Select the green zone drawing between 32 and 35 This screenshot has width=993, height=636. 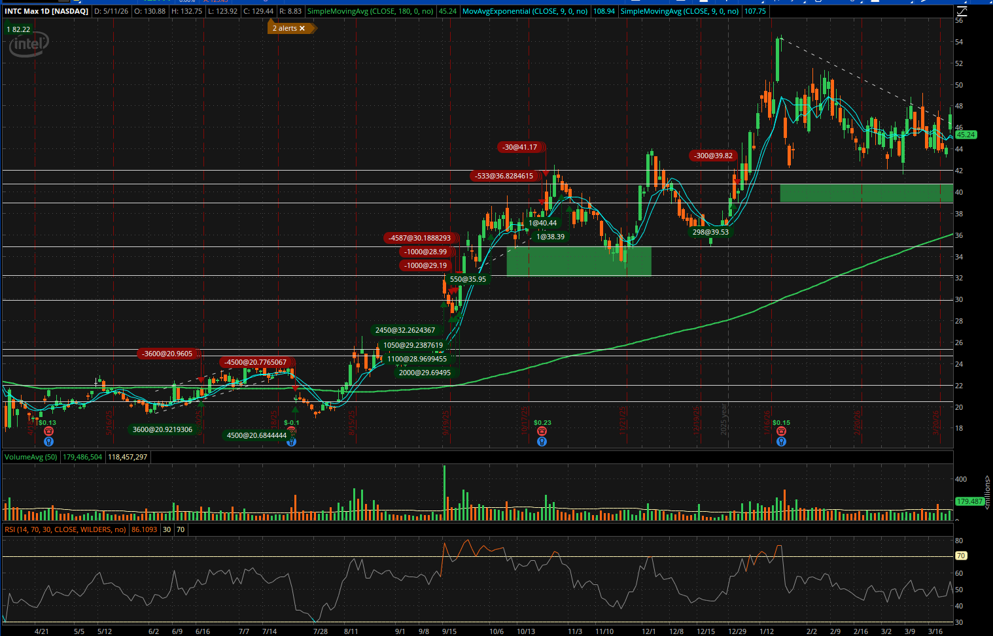point(579,261)
